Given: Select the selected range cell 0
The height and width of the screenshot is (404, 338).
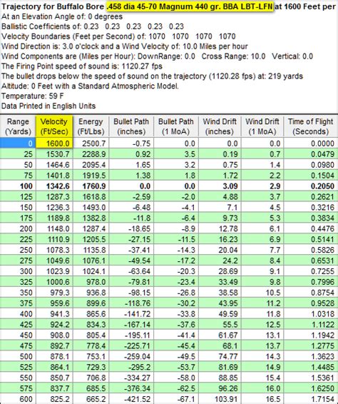Looking at the screenshot, I should coord(18,143).
